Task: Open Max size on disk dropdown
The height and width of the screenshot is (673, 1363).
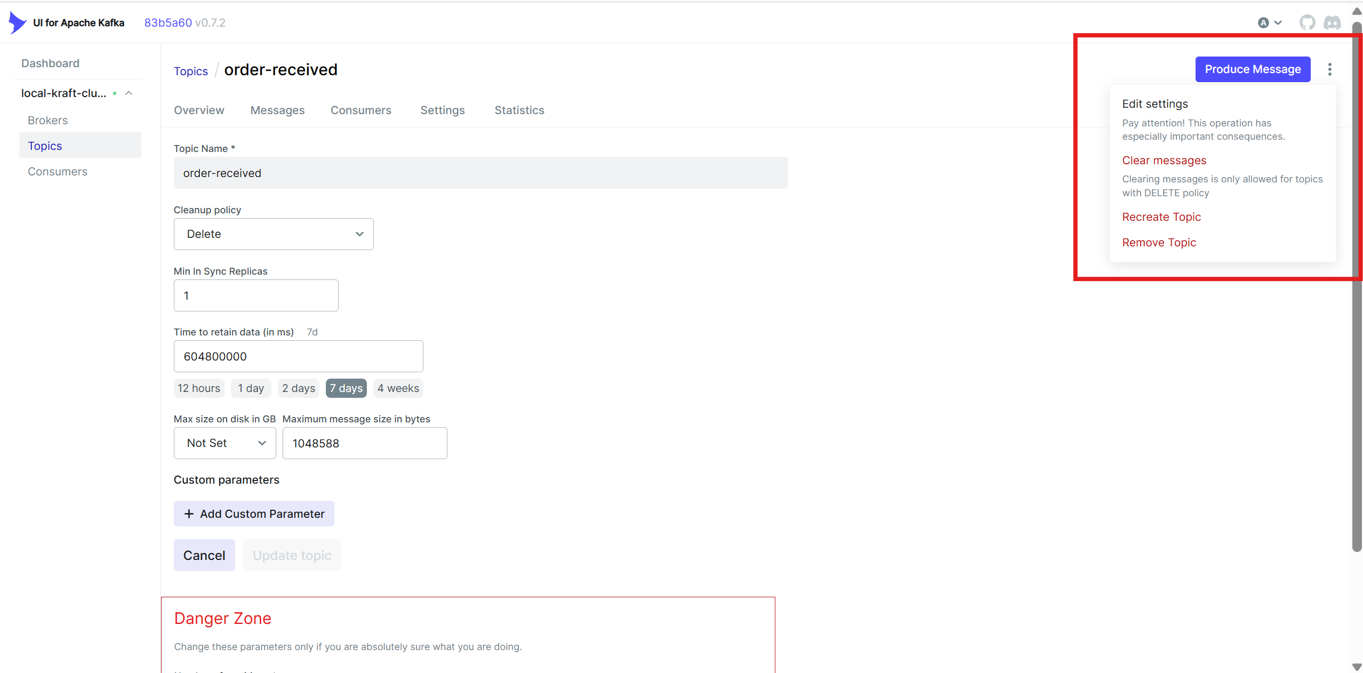Action: point(225,443)
